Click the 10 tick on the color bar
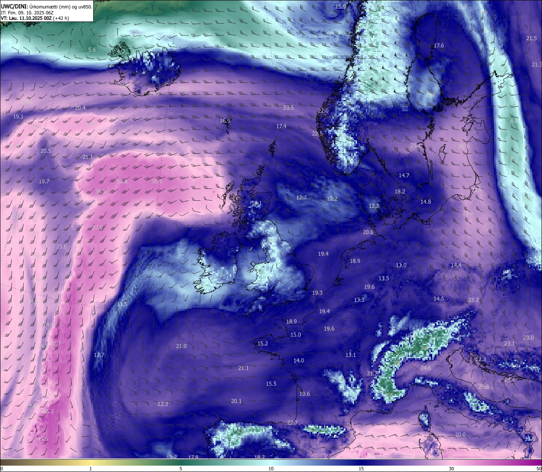Viewport: 542px width, 472px height. pos(271,469)
